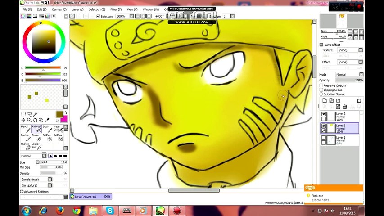Create a new layer folder

(338, 101)
